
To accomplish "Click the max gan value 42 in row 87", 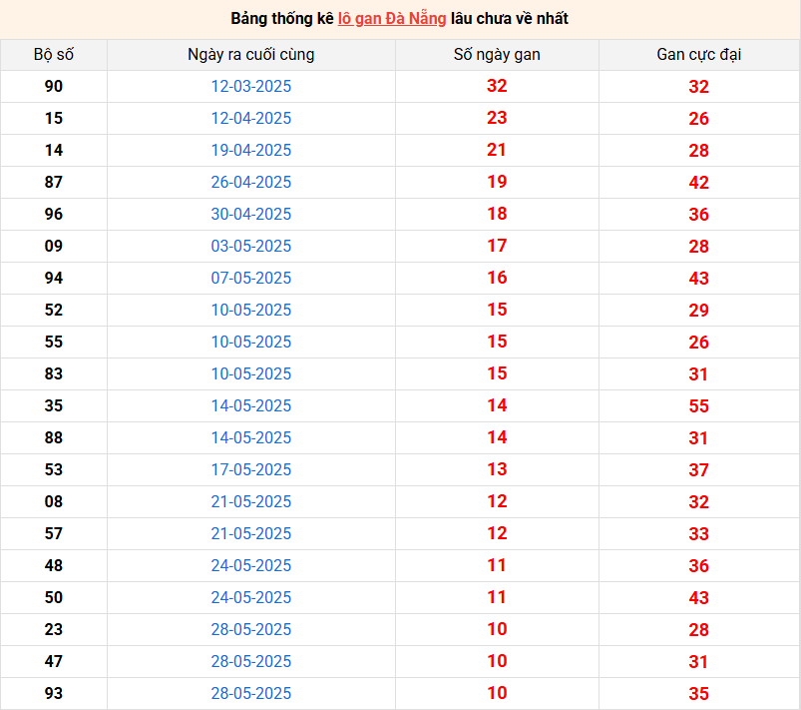I will pos(698,183).
